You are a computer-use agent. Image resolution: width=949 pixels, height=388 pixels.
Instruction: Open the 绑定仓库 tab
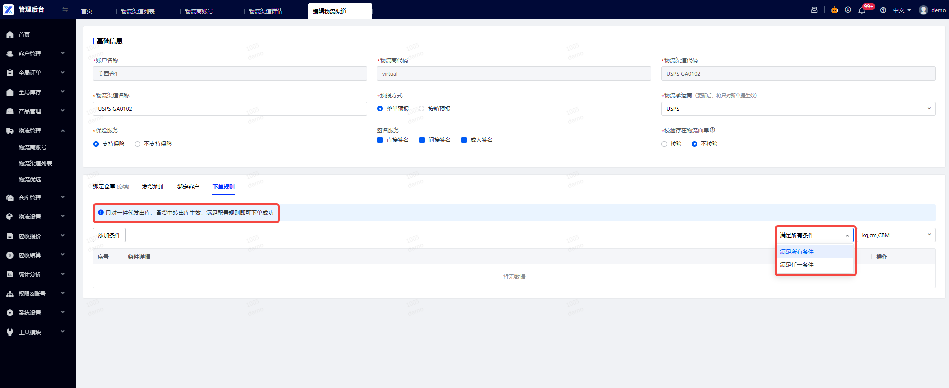(111, 187)
